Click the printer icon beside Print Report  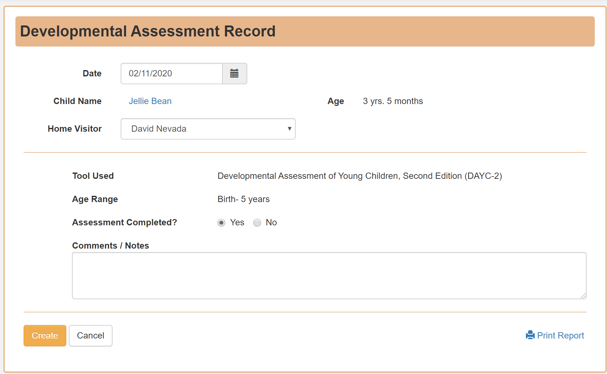click(530, 335)
